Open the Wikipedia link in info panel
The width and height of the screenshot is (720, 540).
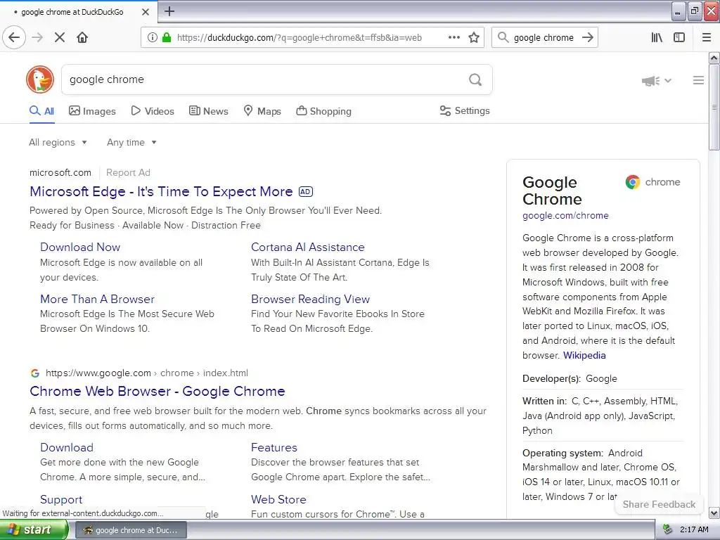[x=584, y=355]
